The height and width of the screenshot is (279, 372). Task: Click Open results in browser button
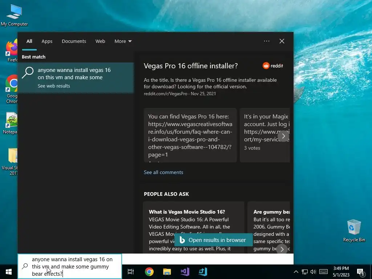tap(214, 240)
